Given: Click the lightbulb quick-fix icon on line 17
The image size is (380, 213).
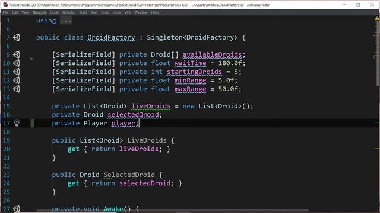Looking at the screenshot, I should 17,123.
